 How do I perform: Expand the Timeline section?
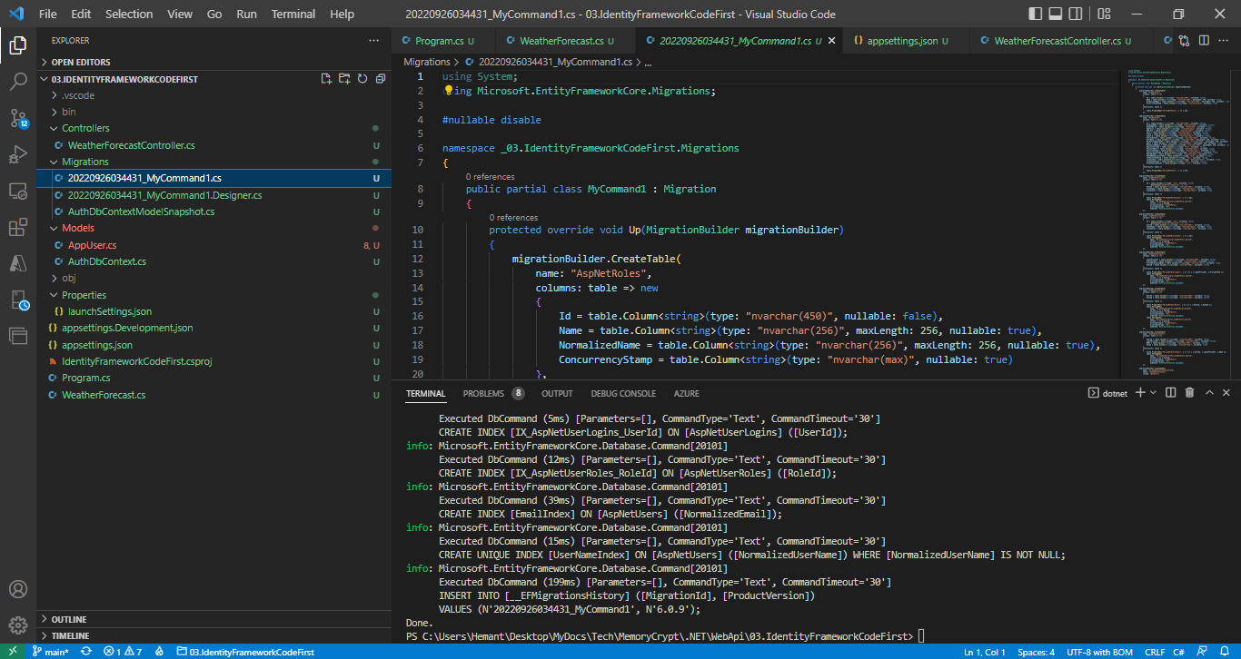[214, 635]
